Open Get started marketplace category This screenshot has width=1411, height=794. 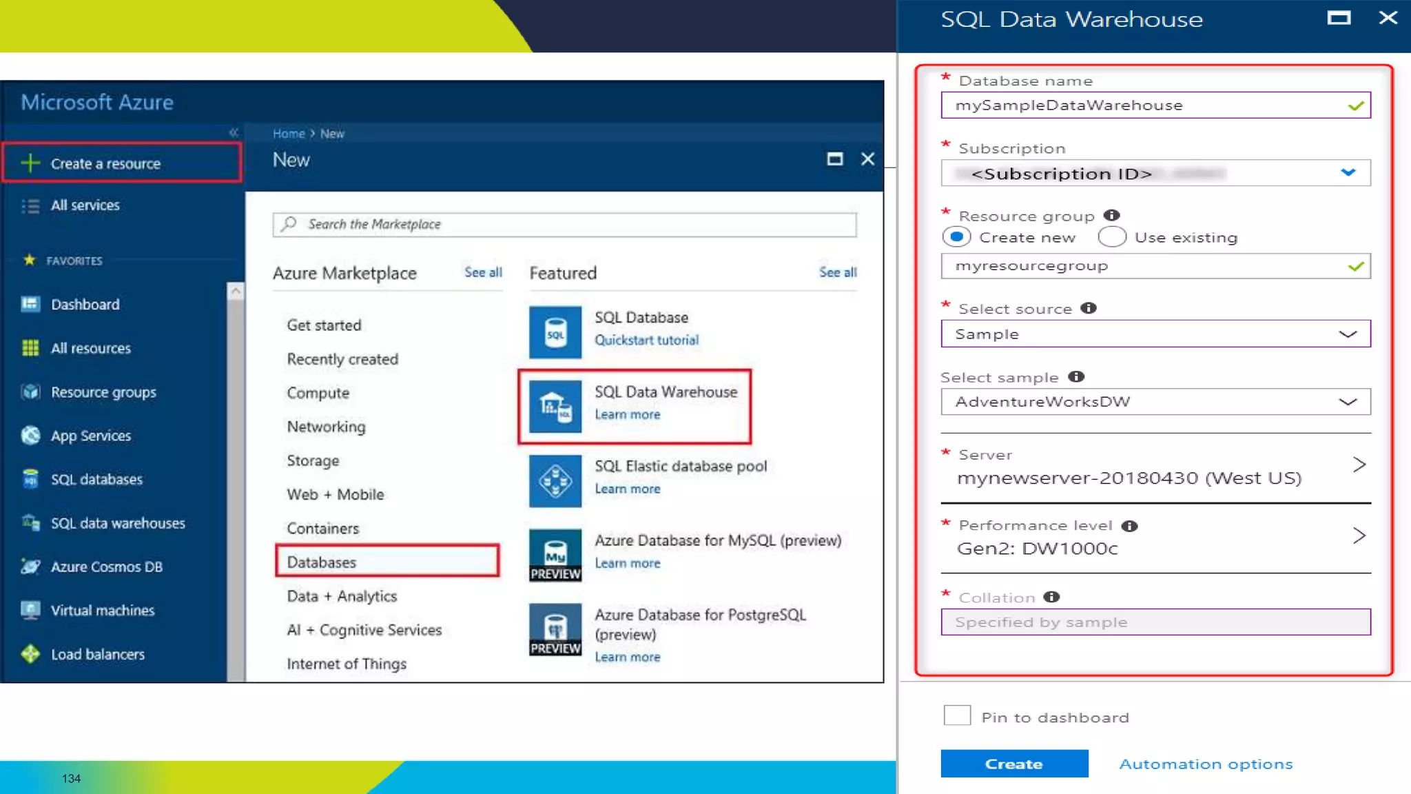coord(324,325)
